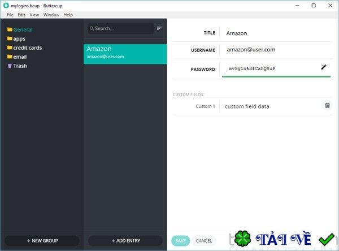Select the Amazon entry in list
This screenshot has height=251, width=339.
[x=125, y=54]
